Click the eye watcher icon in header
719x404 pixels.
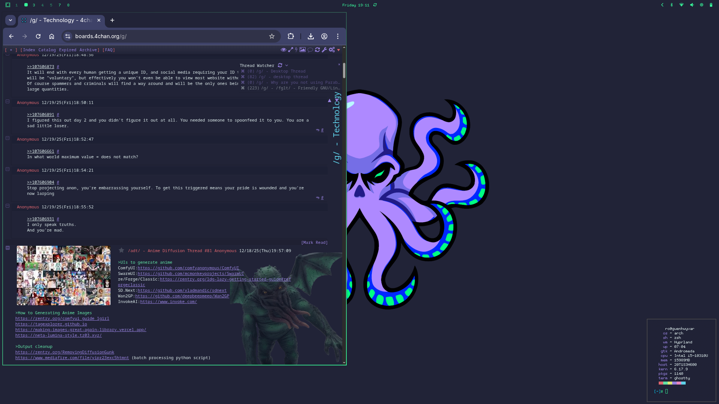(x=283, y=50)
